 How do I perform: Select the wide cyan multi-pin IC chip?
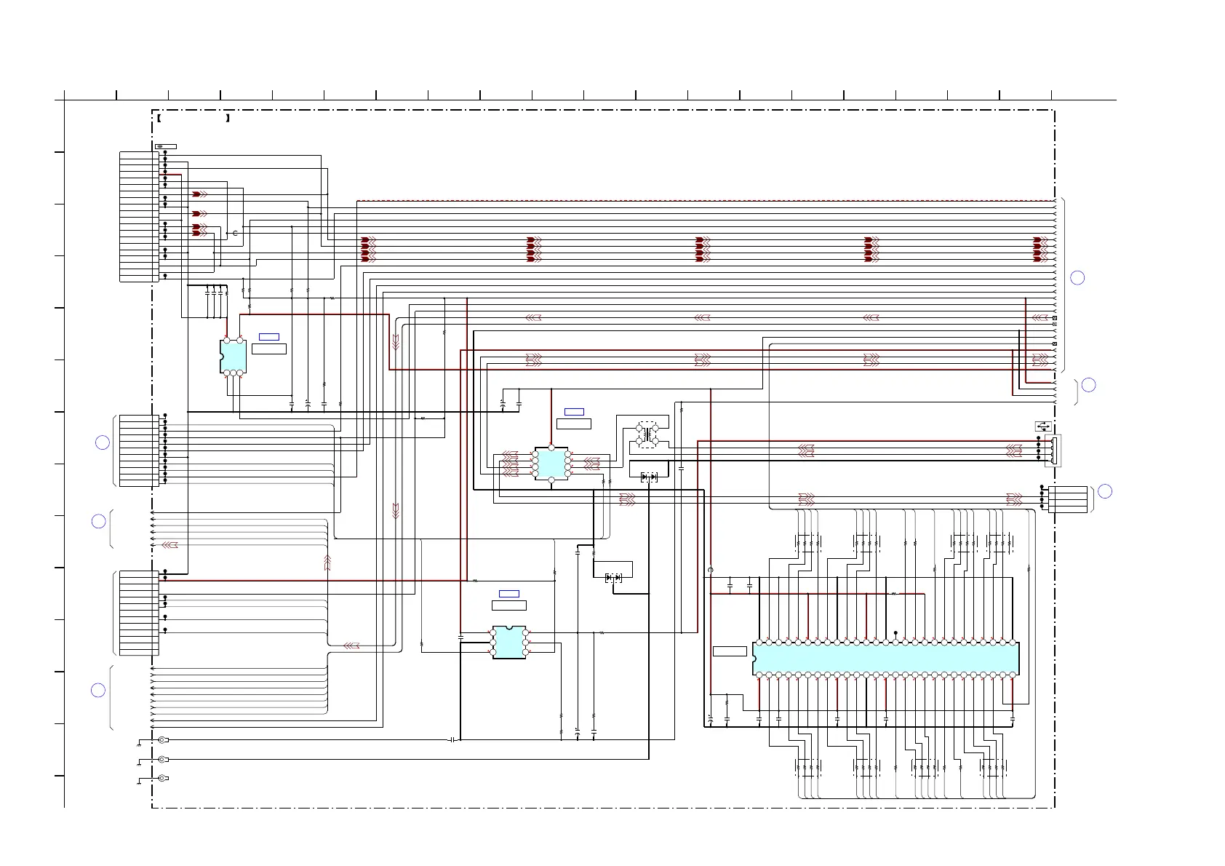tap(886, 659)
